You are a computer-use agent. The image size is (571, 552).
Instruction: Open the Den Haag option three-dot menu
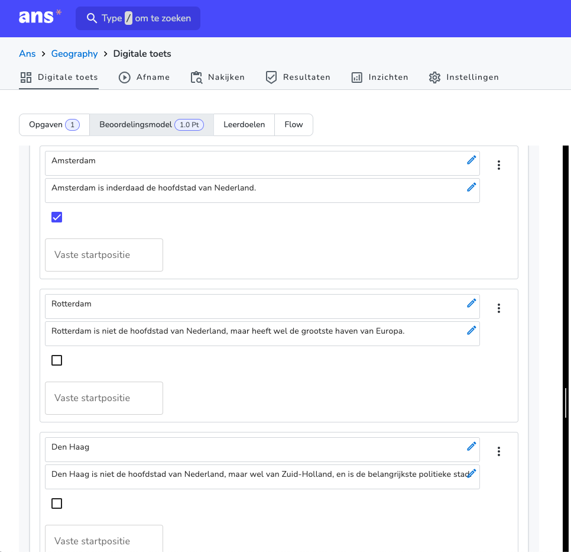[x=499, y=452]
